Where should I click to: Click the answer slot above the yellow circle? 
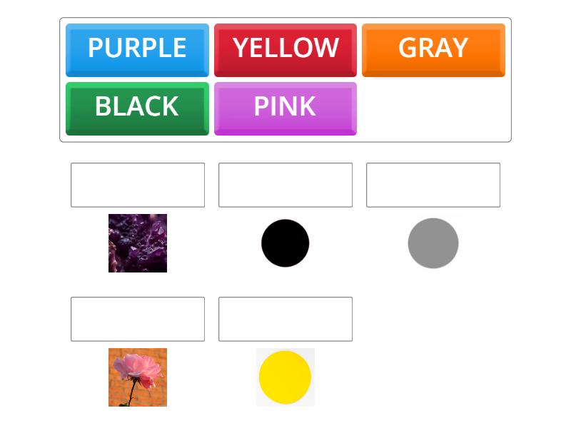(285, 319)
